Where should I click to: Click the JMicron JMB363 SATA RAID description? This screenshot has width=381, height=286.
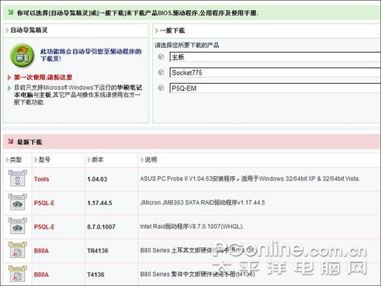203,203
